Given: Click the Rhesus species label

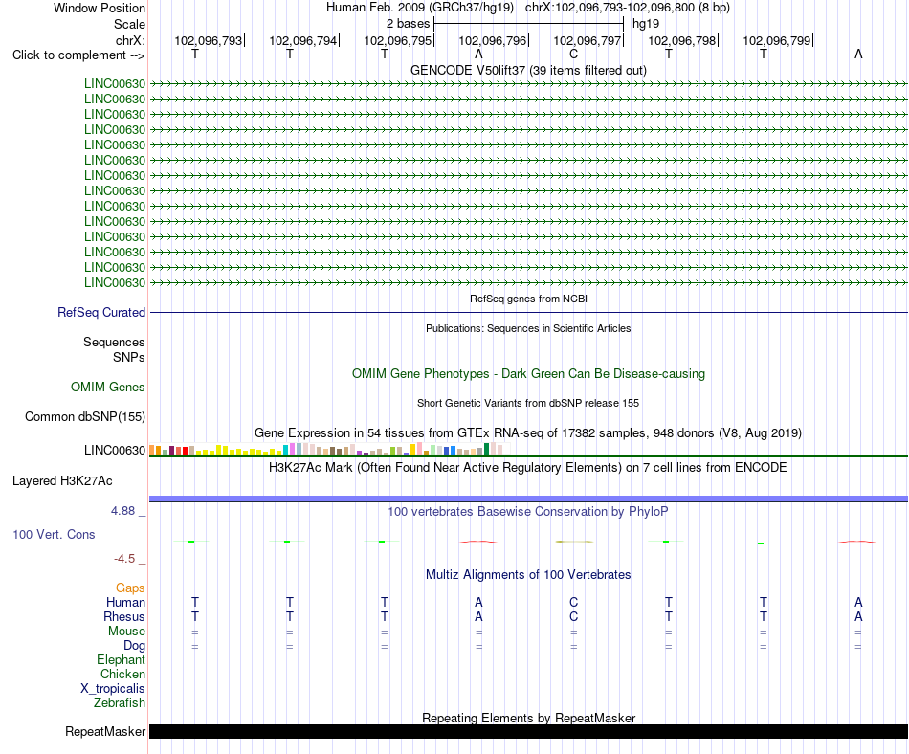Looking at the screenshot, I should 124,616.
